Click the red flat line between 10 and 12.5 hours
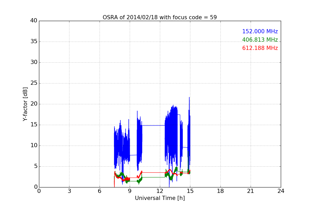This screenshot has height=208, width=312. click(x=153, y=172)
